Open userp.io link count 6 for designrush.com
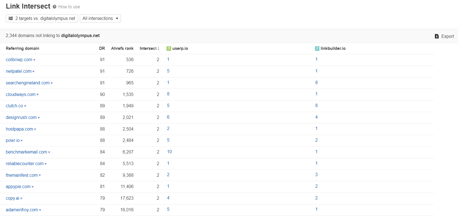Image resolution: width=458 pixels, height=216 pixels. (168, 117)
